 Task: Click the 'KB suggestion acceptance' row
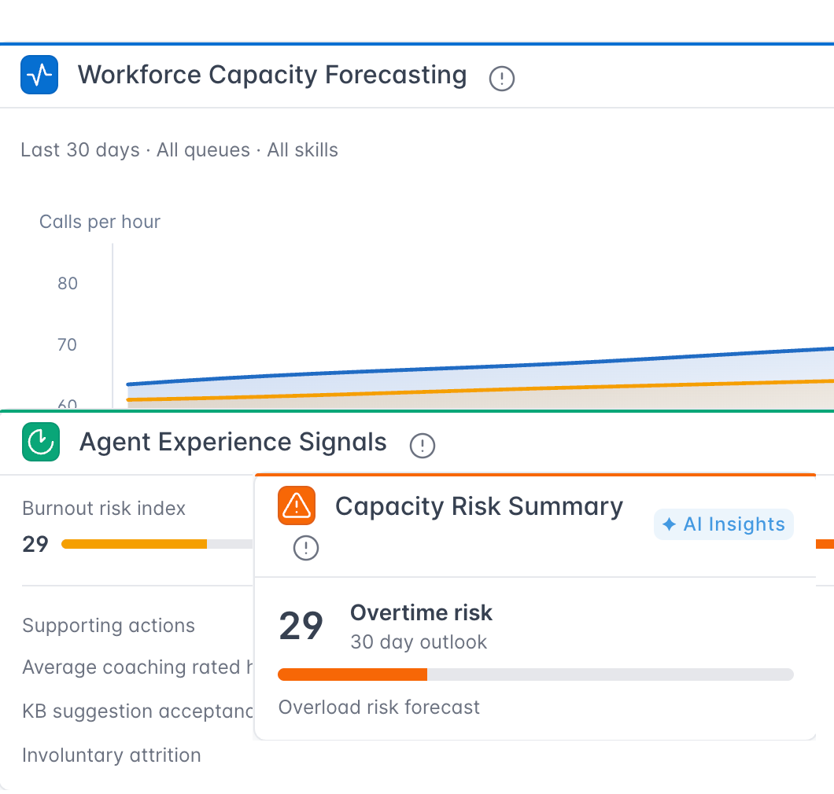coord(137,711)
